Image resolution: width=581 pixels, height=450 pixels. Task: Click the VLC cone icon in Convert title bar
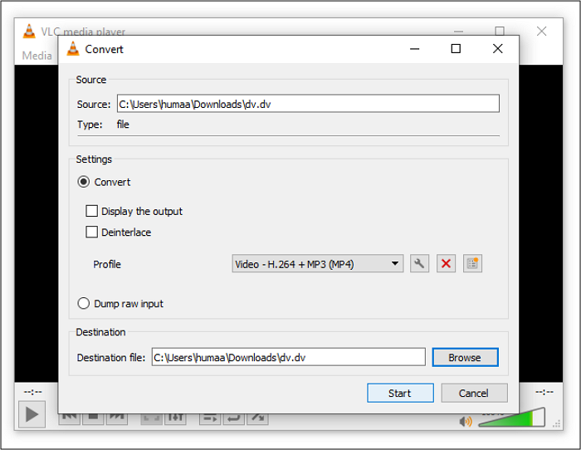click(73, 49)
